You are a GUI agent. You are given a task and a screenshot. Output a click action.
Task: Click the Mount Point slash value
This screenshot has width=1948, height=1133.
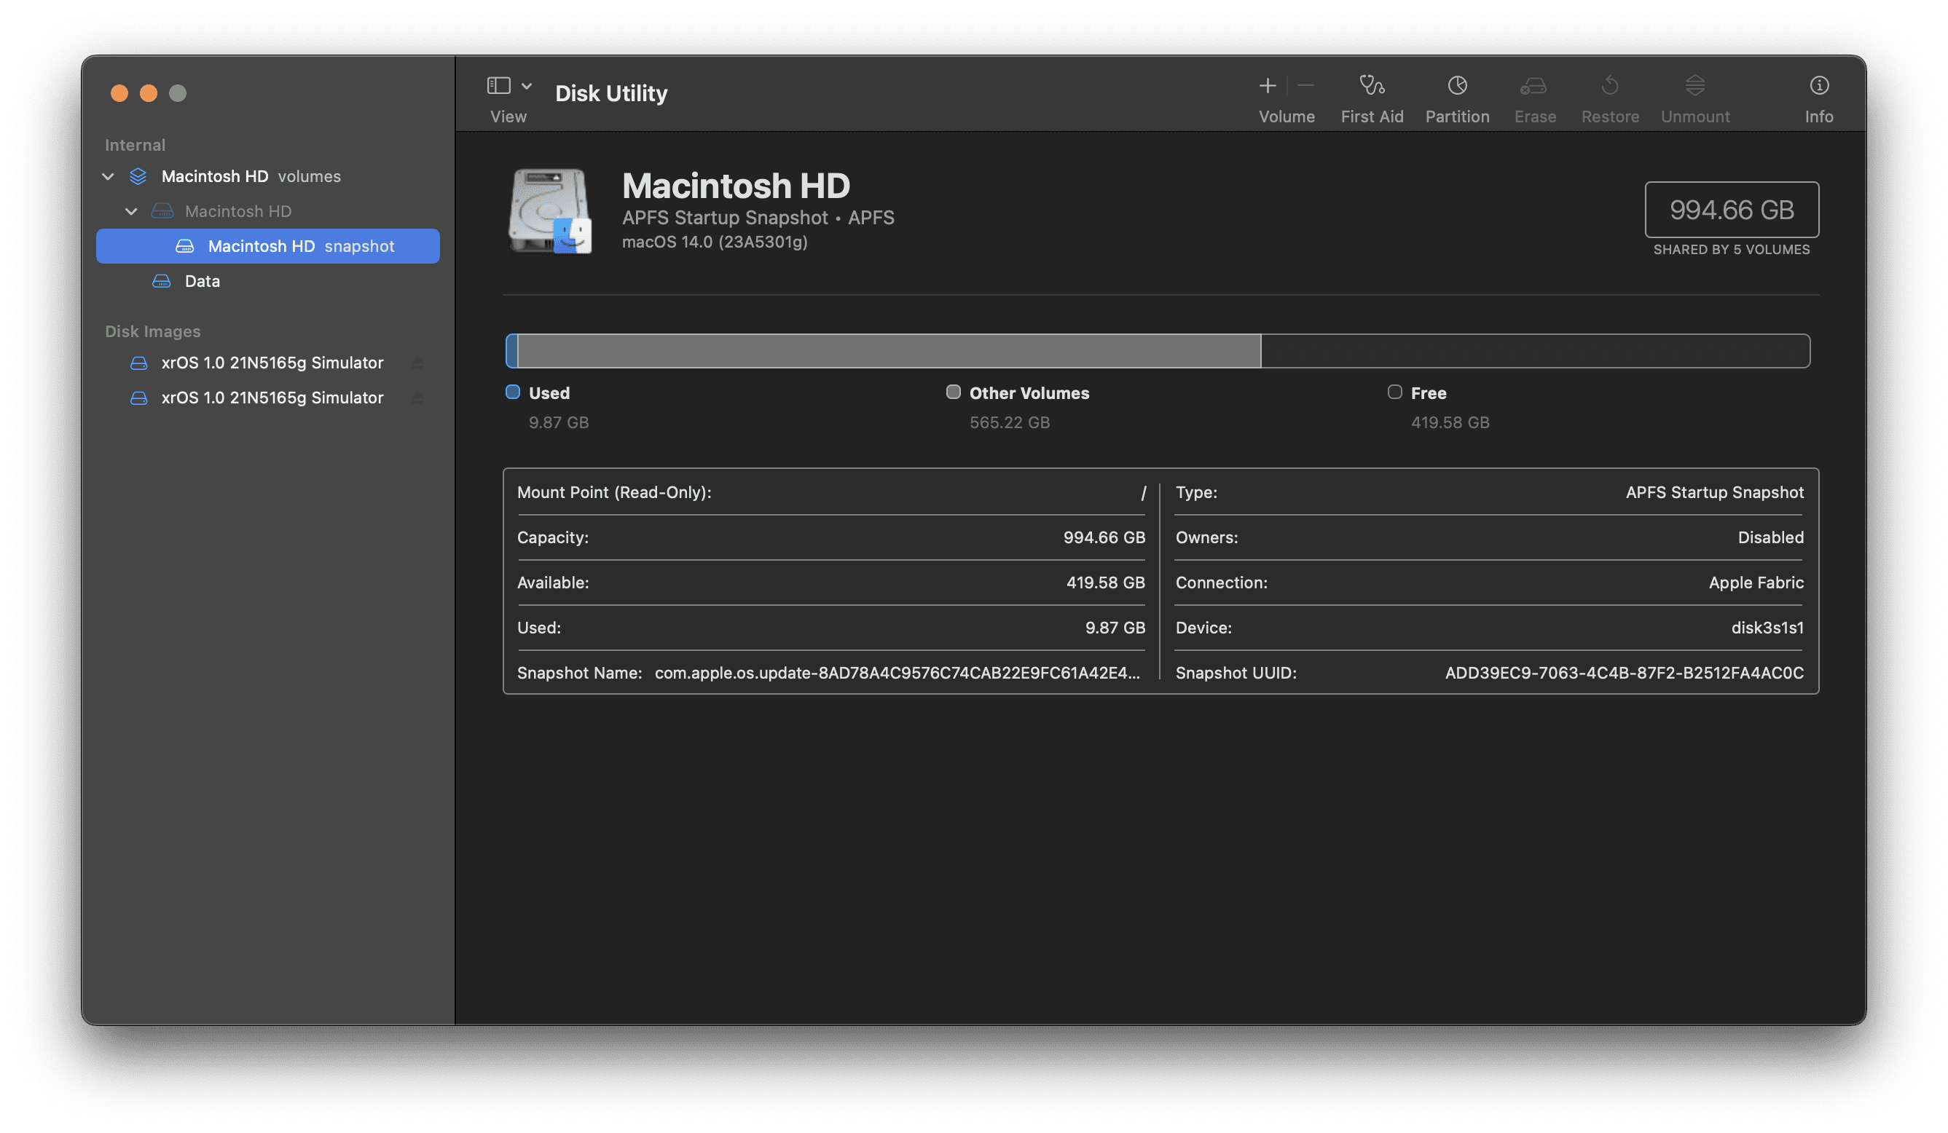(1142, 492)
